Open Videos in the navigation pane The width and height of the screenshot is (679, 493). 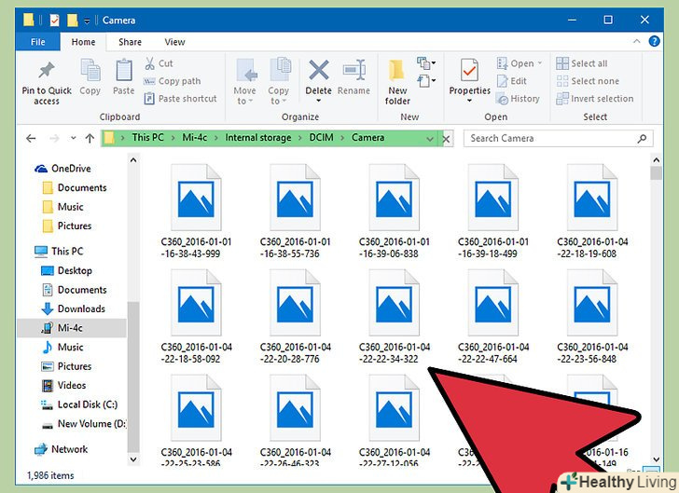(63, 385)
